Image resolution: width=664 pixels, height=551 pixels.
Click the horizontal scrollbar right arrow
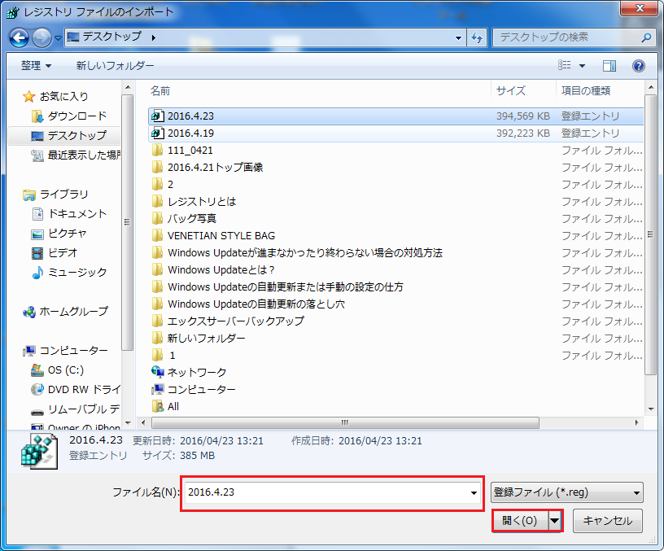(636, 422)
